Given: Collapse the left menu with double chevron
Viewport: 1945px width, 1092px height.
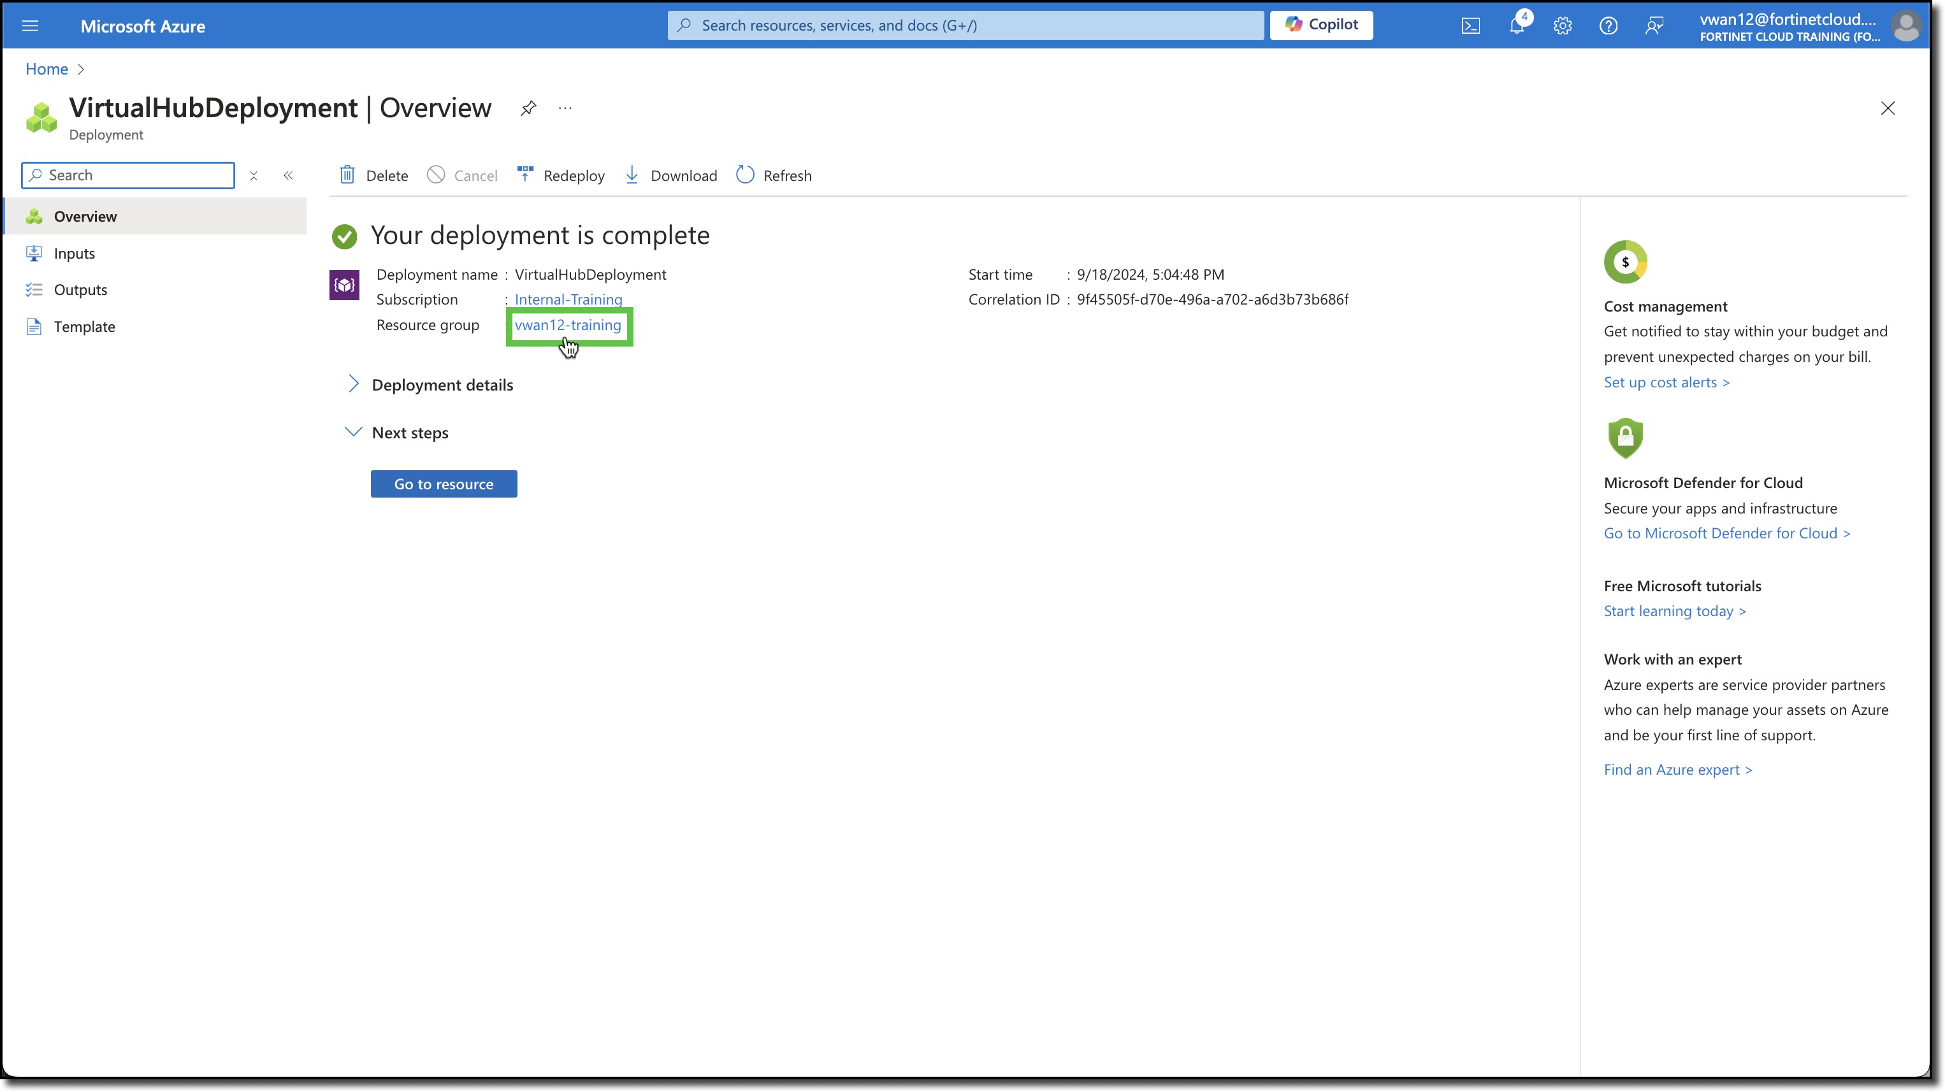Looking at the screenshot, I should (289, 175).
